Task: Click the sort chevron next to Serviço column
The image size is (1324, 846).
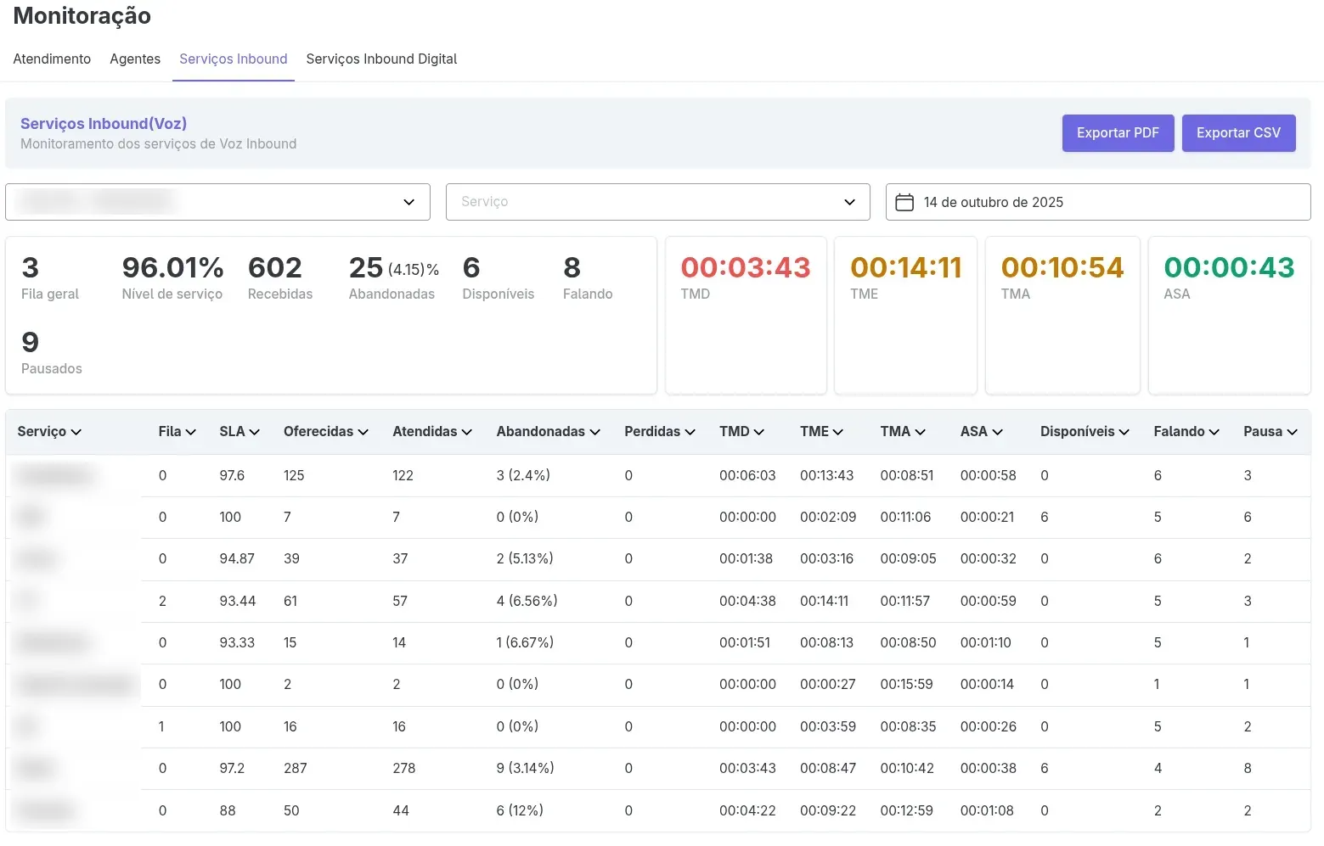Action: pyautogui.click(x=76, y=432)
